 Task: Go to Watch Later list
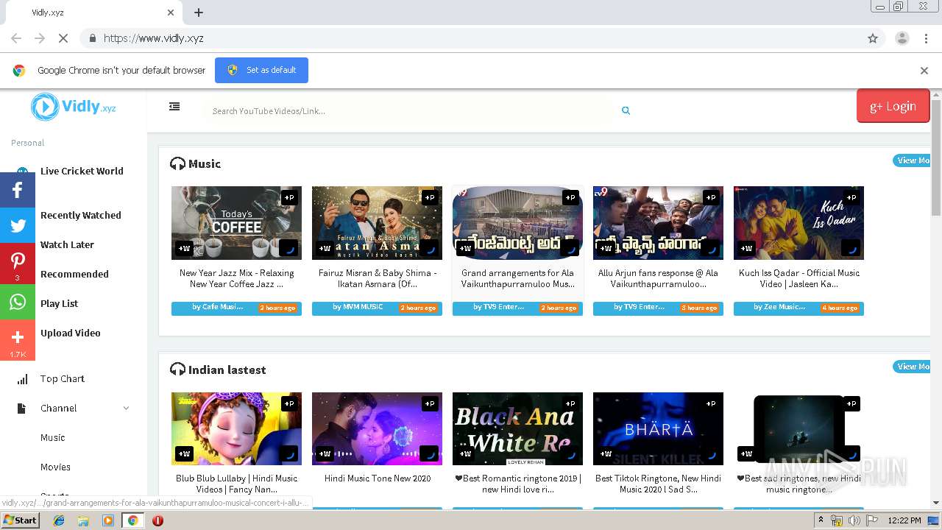click(x=67, y=244)
